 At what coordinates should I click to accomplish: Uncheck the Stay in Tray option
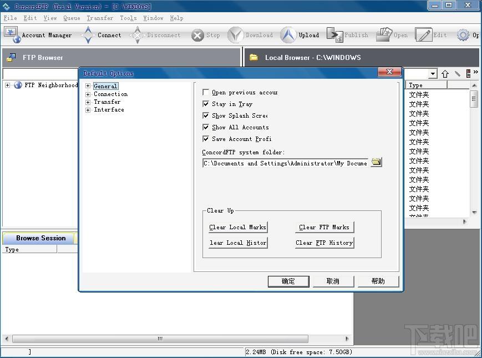tap(206, 104)
